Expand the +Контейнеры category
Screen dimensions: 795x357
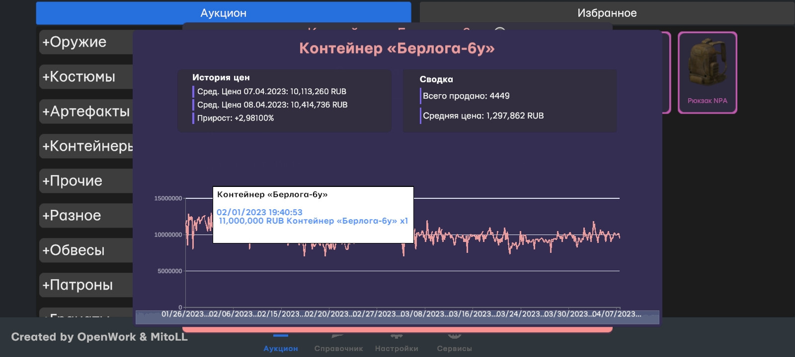pos(86,146)
